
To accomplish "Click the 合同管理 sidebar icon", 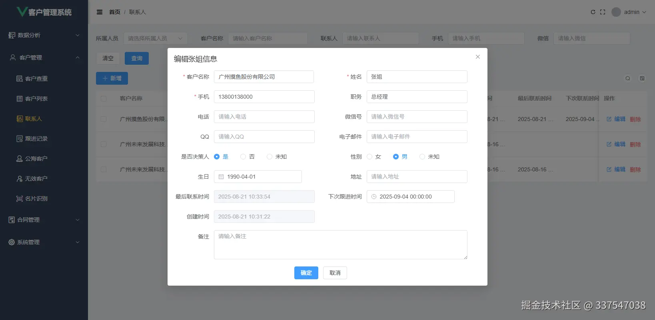I will coord(12,220).
